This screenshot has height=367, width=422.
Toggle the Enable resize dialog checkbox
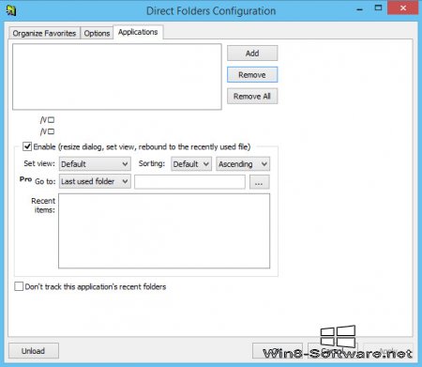pos(27,146)
